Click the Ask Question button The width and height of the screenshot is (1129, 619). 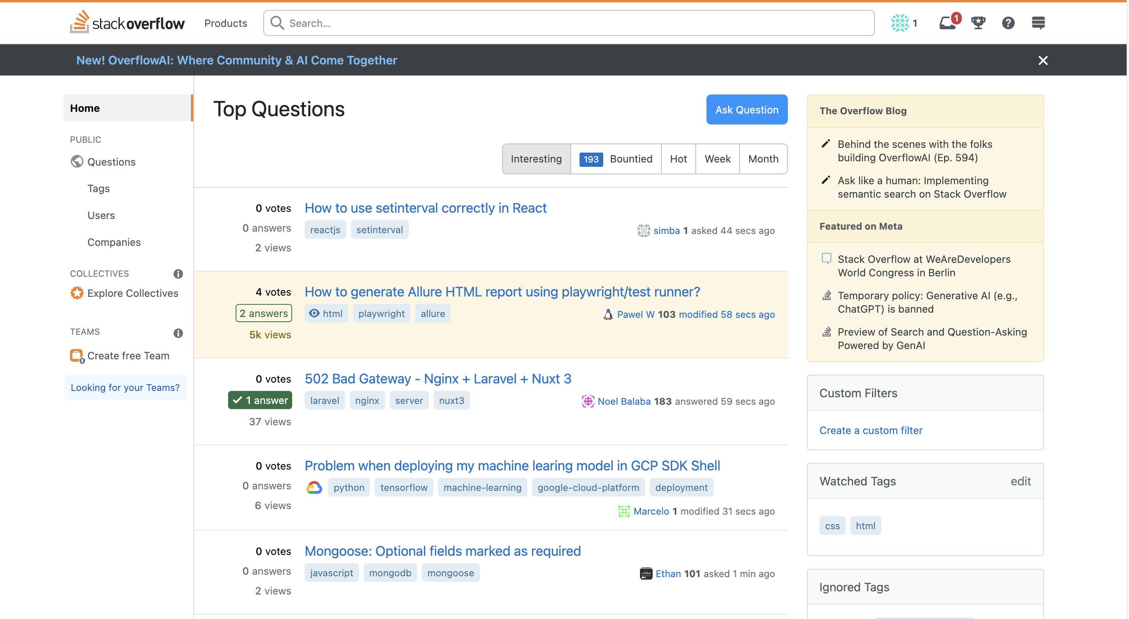pos(747,109)
